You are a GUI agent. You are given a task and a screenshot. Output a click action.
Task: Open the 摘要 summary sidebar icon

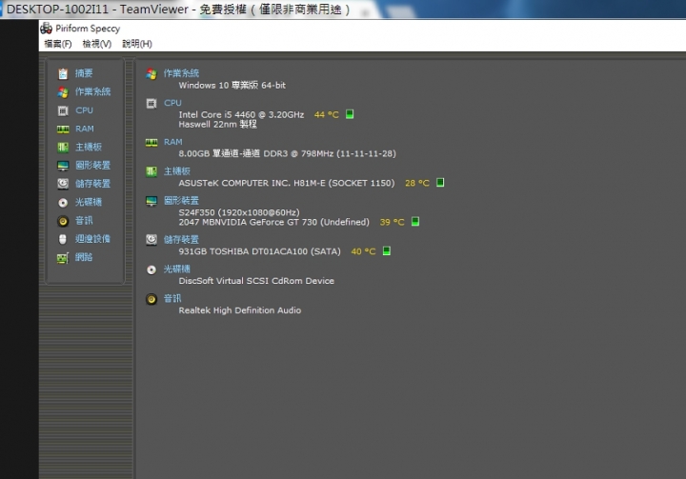pos(63,73)
